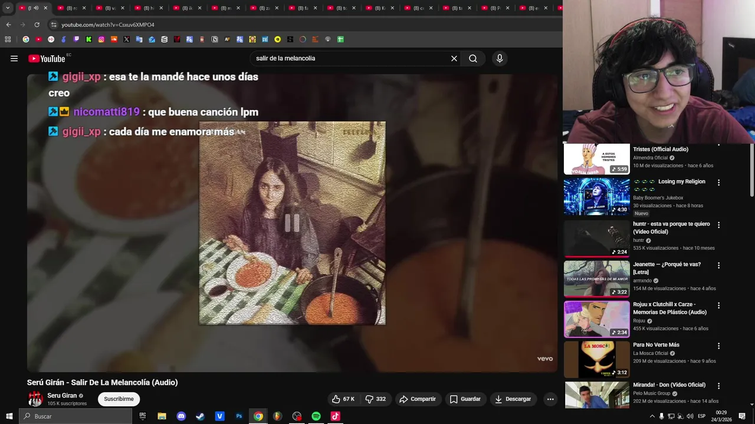Download the video with Descargar
This screenshot has width=755, height=424.
(x=513, y=399)
